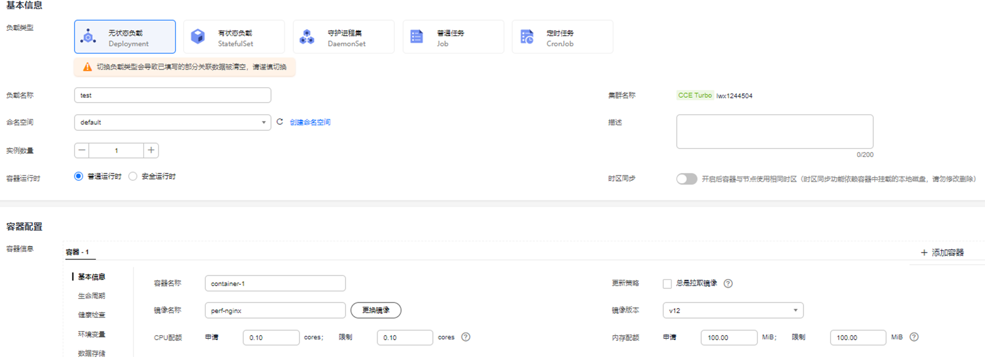Click the 0/200 description character counter
The height and width of the screenshot is (364, 985).
coord(865,155)
